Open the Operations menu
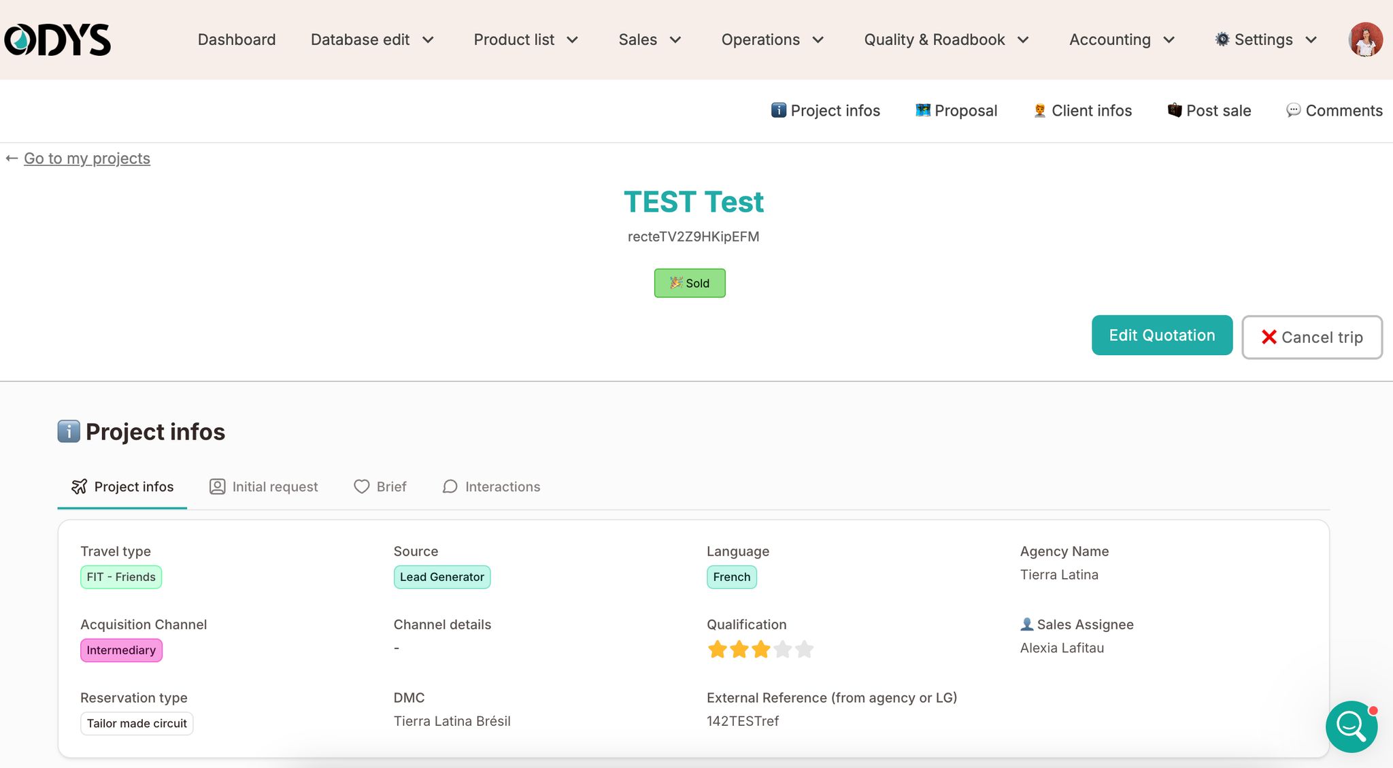The image size is (1393, 768). pyautogui.click(x=773, y=39)
